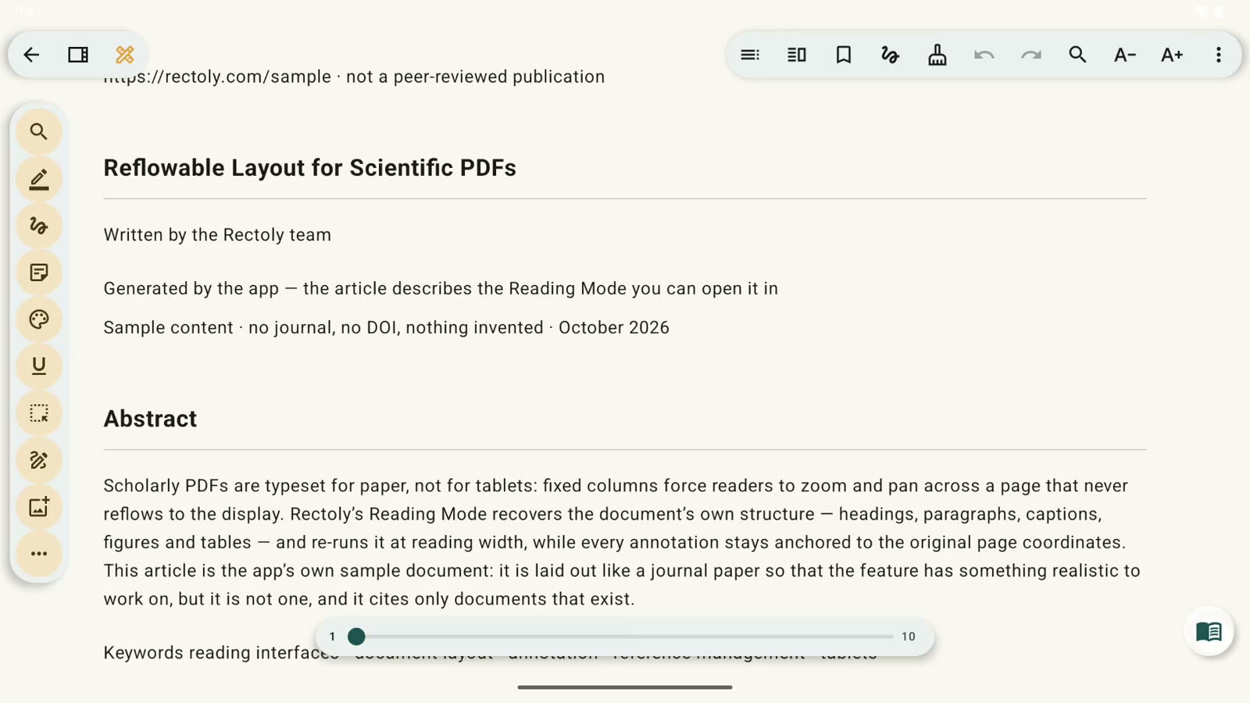Viewport: 1250px width, 703px height.
Task: Click the Android navigation handle bar
Action: (625, 687)
